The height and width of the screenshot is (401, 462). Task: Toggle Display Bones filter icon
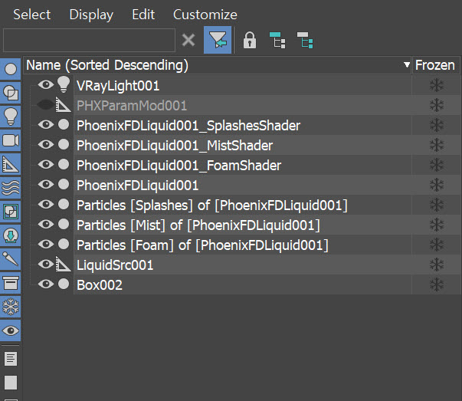[11, 259]
